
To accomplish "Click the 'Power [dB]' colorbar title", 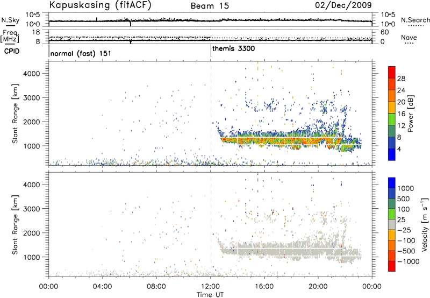I will [x=411, y=113].
